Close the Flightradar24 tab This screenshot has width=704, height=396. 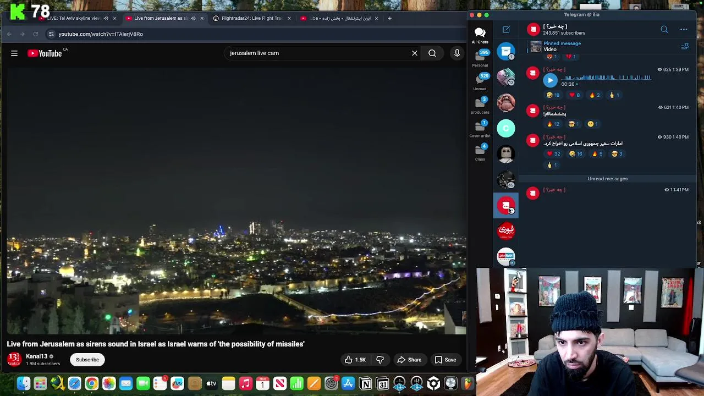pos(289,18)
